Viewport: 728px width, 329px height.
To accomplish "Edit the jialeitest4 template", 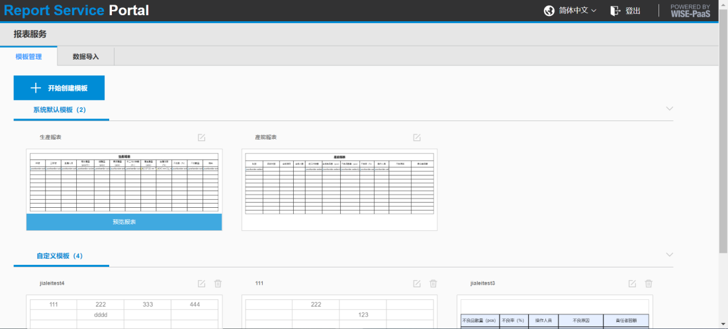I will click(202, 283).
